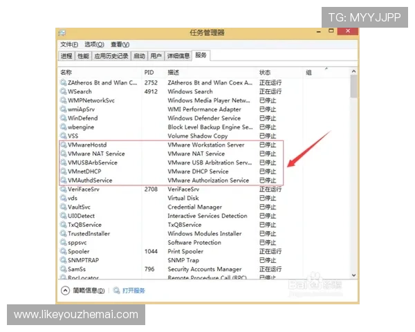415x332 pixels.
Task: Open the 选项(O) menu
Action: pyautogui.click(x=94, y=44)
